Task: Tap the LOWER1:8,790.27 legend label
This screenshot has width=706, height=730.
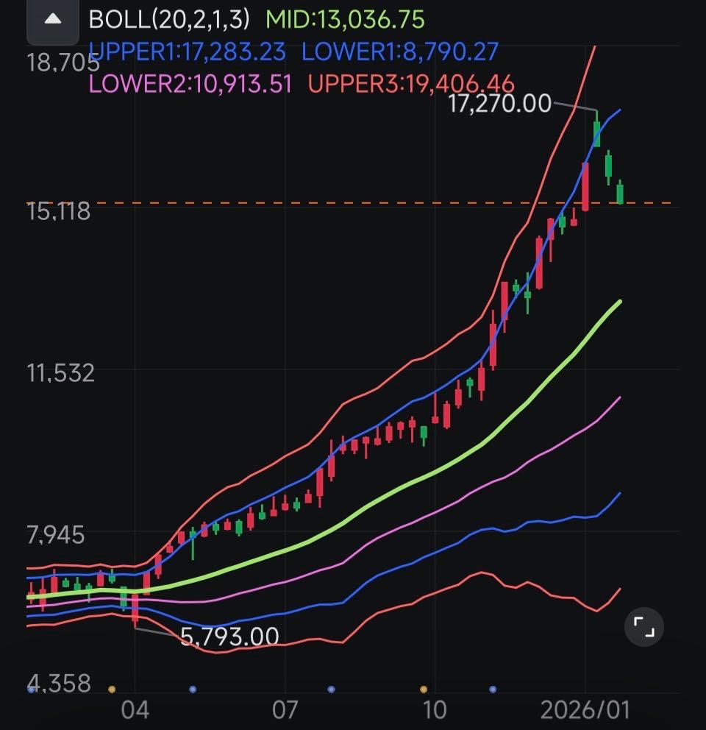Action: point(400,52)
